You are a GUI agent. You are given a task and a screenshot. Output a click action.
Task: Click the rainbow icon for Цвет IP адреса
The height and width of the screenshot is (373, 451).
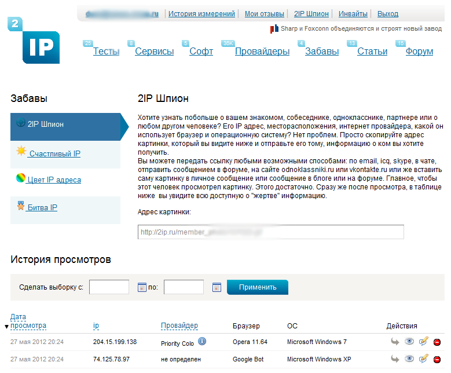(x=21, y=178)
